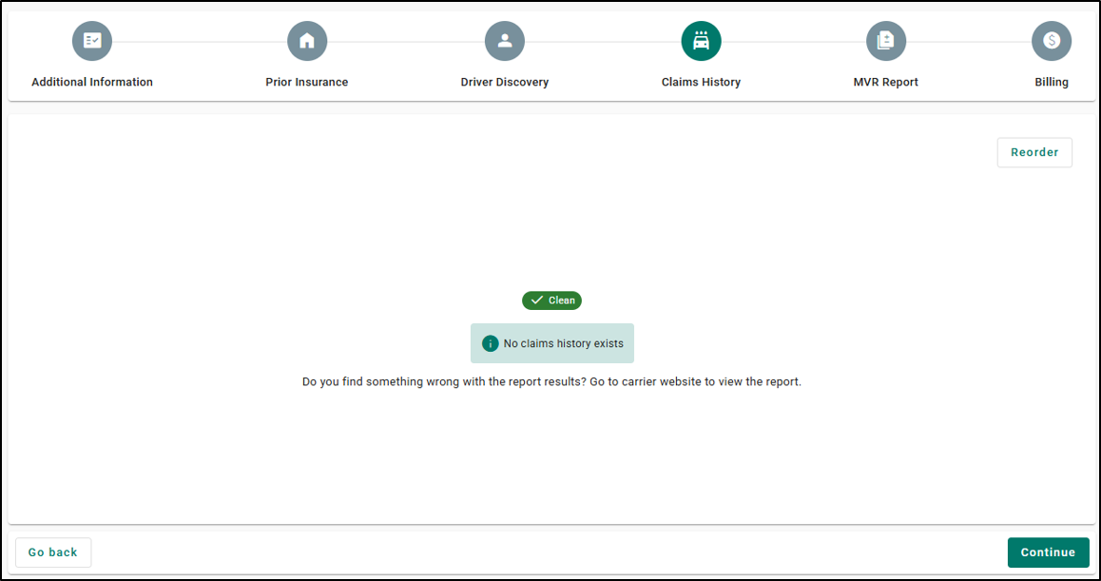Click the info icon beside No claims history

[490, 343]
